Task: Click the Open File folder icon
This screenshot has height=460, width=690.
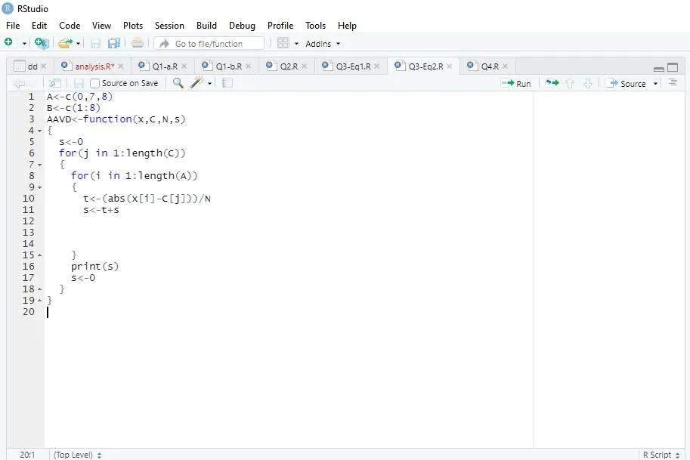Action: [x=65, y=43]
